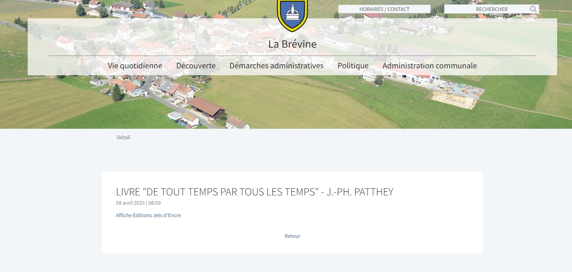Open the Administration communale menu
This screenshot has height=272, width=572.
(x=429, y=66)
